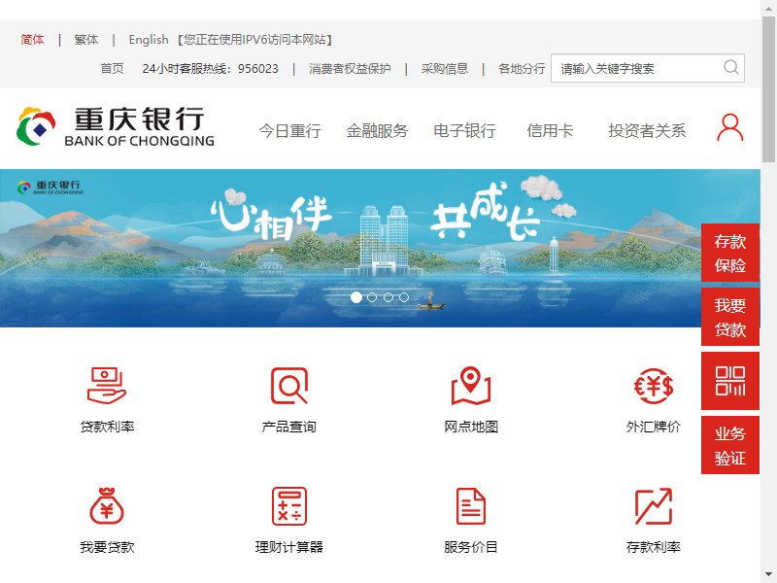The width and height of the screenshot is (777, 583).
Task: Open the QR code side button
Action: [x=730, y=381]
